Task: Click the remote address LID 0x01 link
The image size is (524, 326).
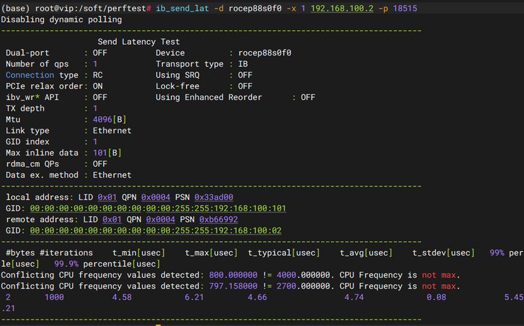Action: 112,220
